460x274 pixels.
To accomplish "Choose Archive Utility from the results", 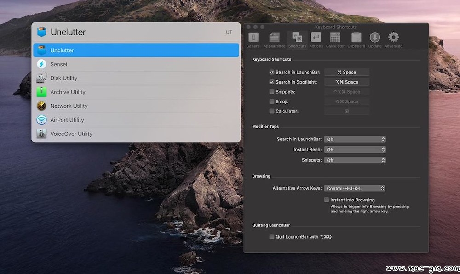I will pos(136,92).
